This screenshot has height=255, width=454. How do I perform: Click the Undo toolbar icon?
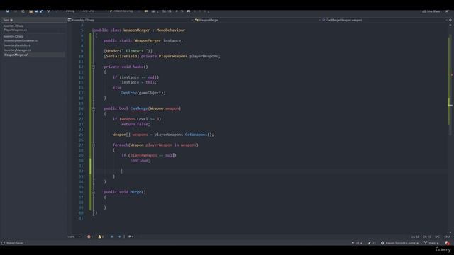(48, 11)
